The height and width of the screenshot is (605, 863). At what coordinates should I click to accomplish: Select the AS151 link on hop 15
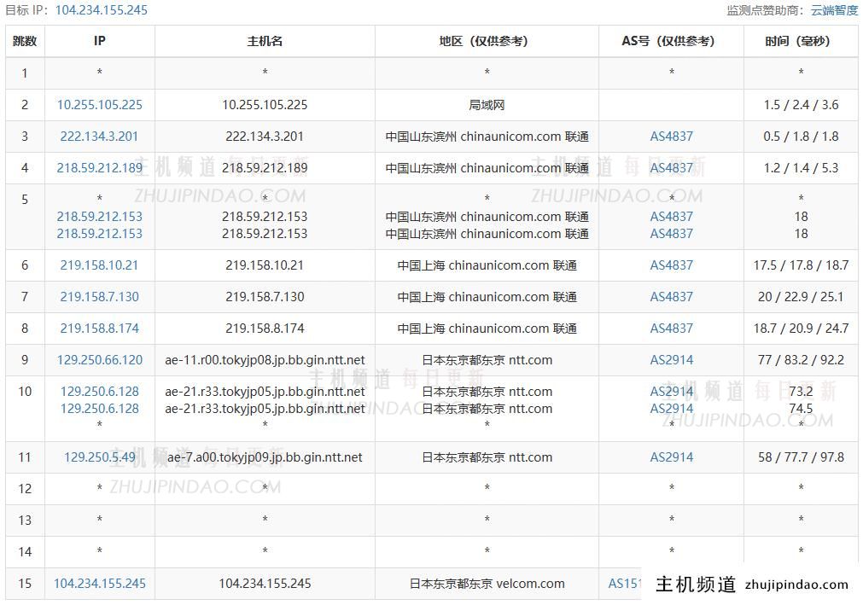tap(622, 584)
